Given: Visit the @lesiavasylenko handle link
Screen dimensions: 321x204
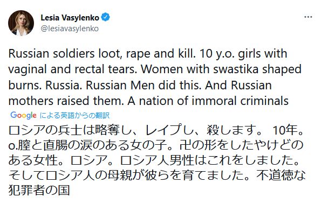Looking at the screenshot, I should (70, 29).
